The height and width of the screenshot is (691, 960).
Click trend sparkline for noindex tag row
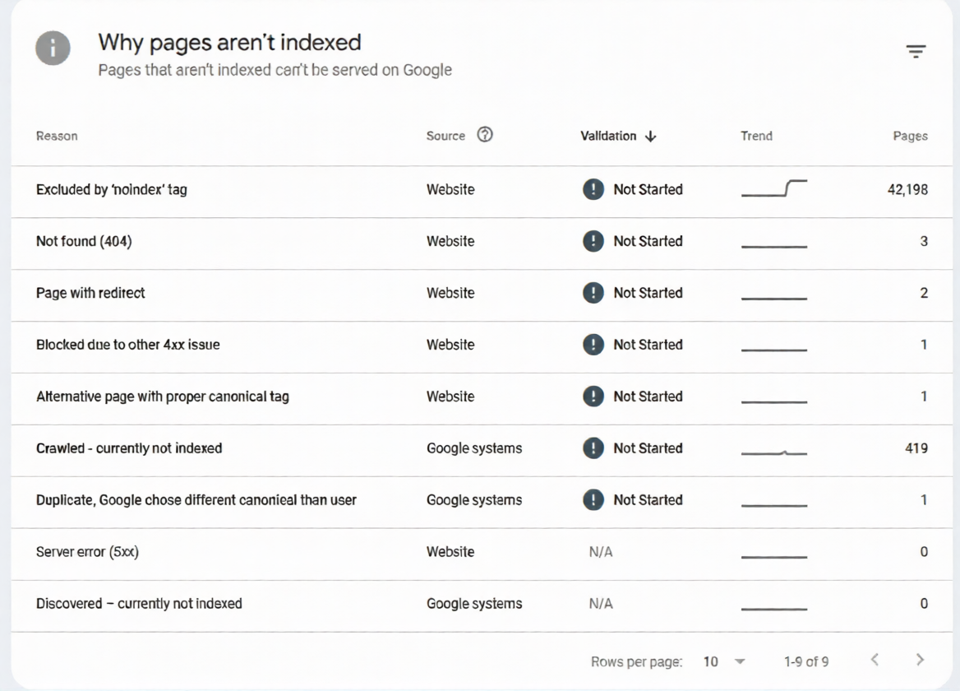pos(773,189)
